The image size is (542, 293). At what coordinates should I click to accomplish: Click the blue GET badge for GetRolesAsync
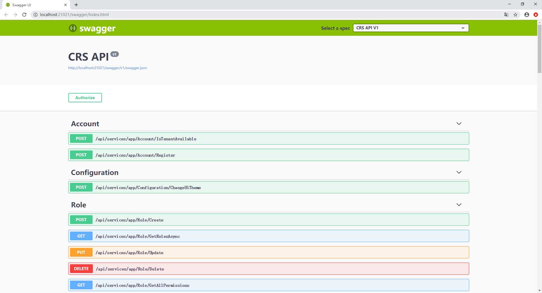click(x=81, y=236)
